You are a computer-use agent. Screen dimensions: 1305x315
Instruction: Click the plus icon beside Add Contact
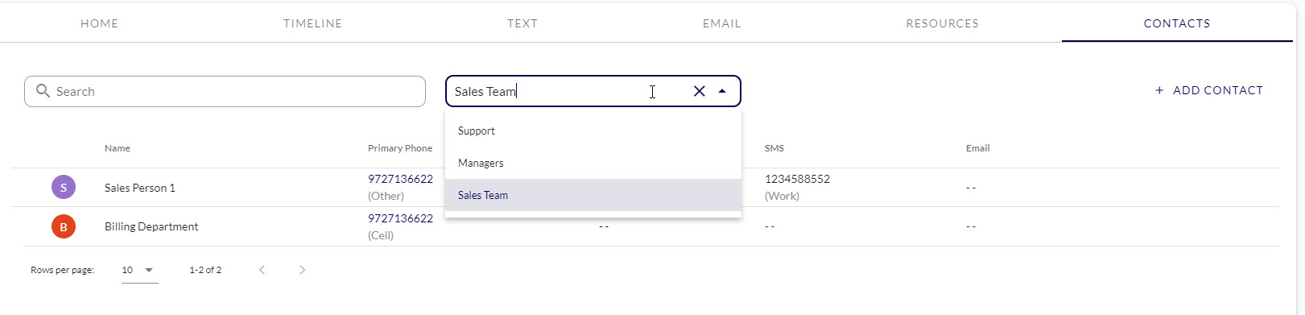(1159, 90)
